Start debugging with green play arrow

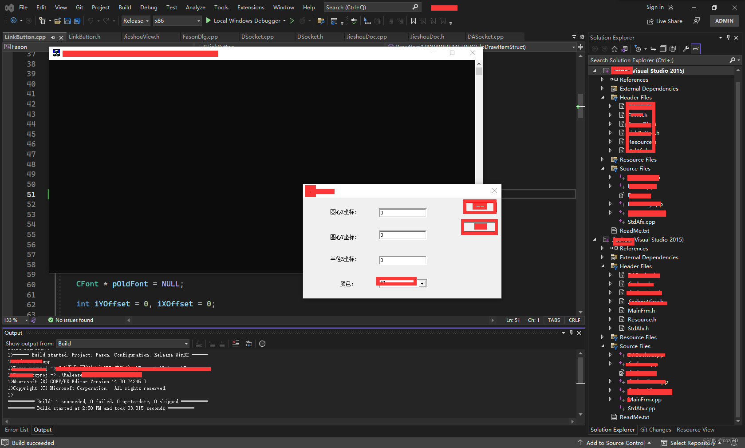208,20
